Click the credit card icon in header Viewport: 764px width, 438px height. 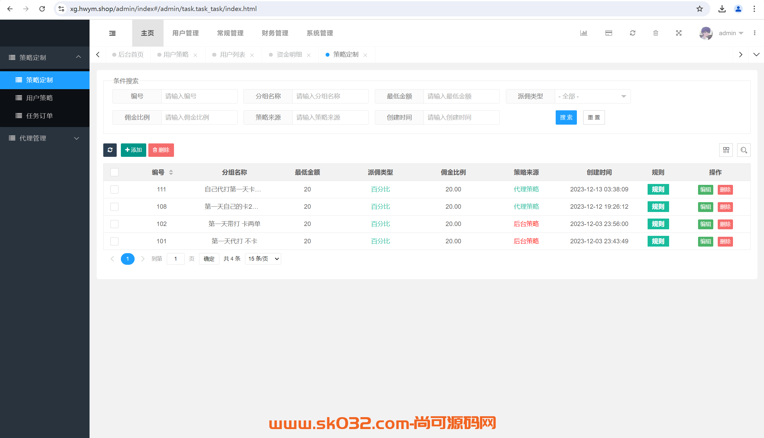click(x=609, y=33)
